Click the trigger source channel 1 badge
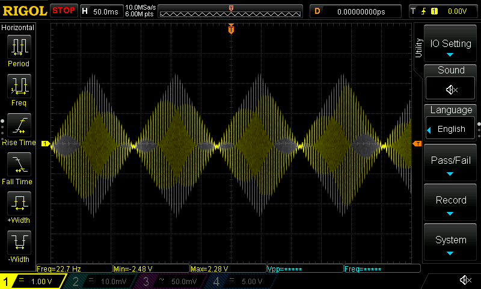This screenshot has height=289, width=481. click(434, 11)
